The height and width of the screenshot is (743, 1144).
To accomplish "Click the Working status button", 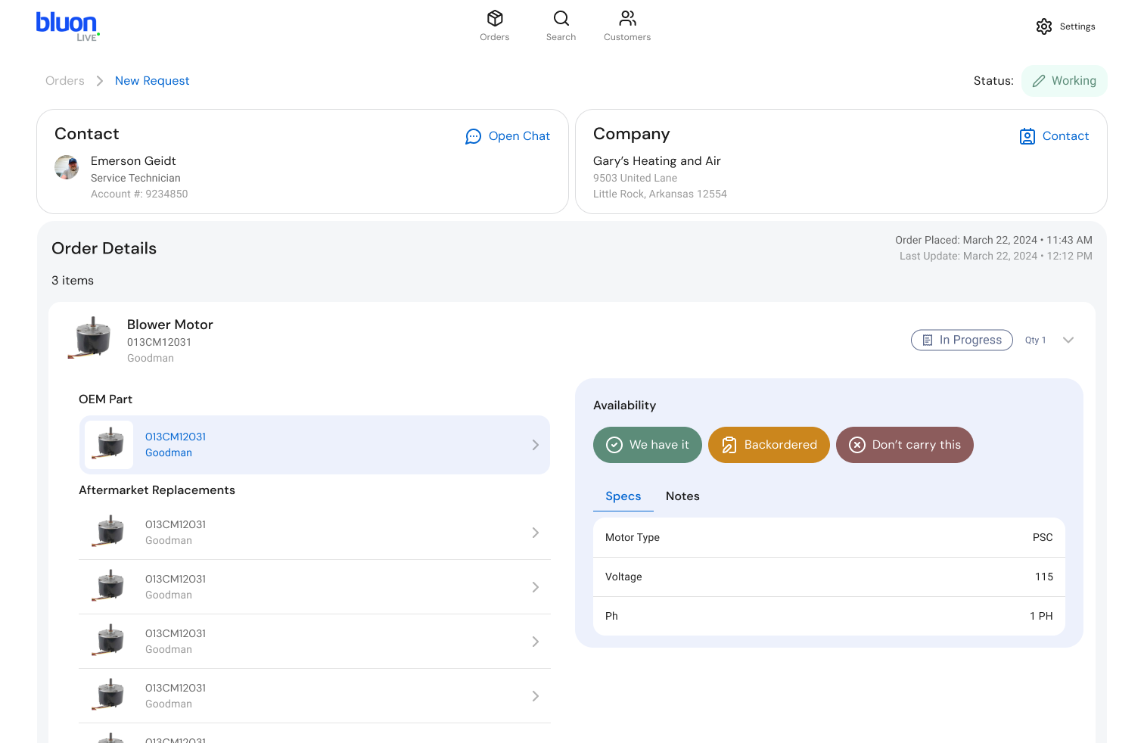I will (1065, 81).
